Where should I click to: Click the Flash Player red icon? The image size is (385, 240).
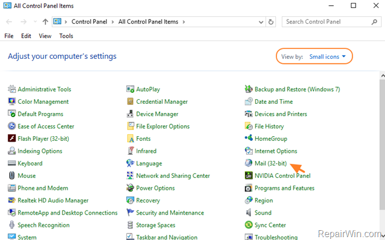tap(12, 138)
